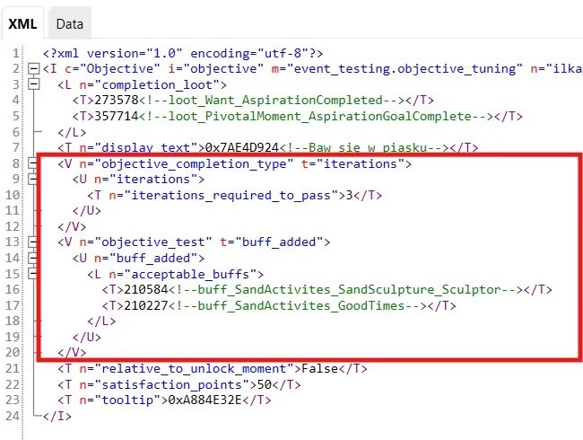Collapse the acceptable_buffs list fold marker
This screenshot has height=440, width=583.
coord(34,273)
